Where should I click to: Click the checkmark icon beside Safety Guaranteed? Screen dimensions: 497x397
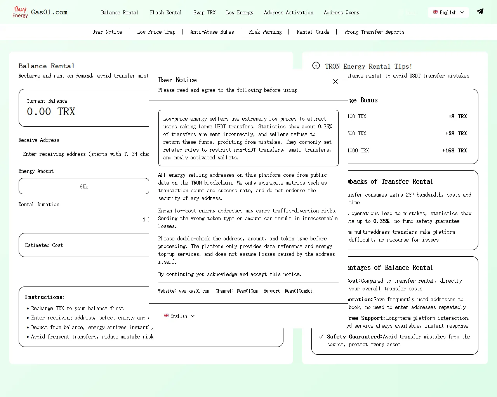(x=321, y=337)
